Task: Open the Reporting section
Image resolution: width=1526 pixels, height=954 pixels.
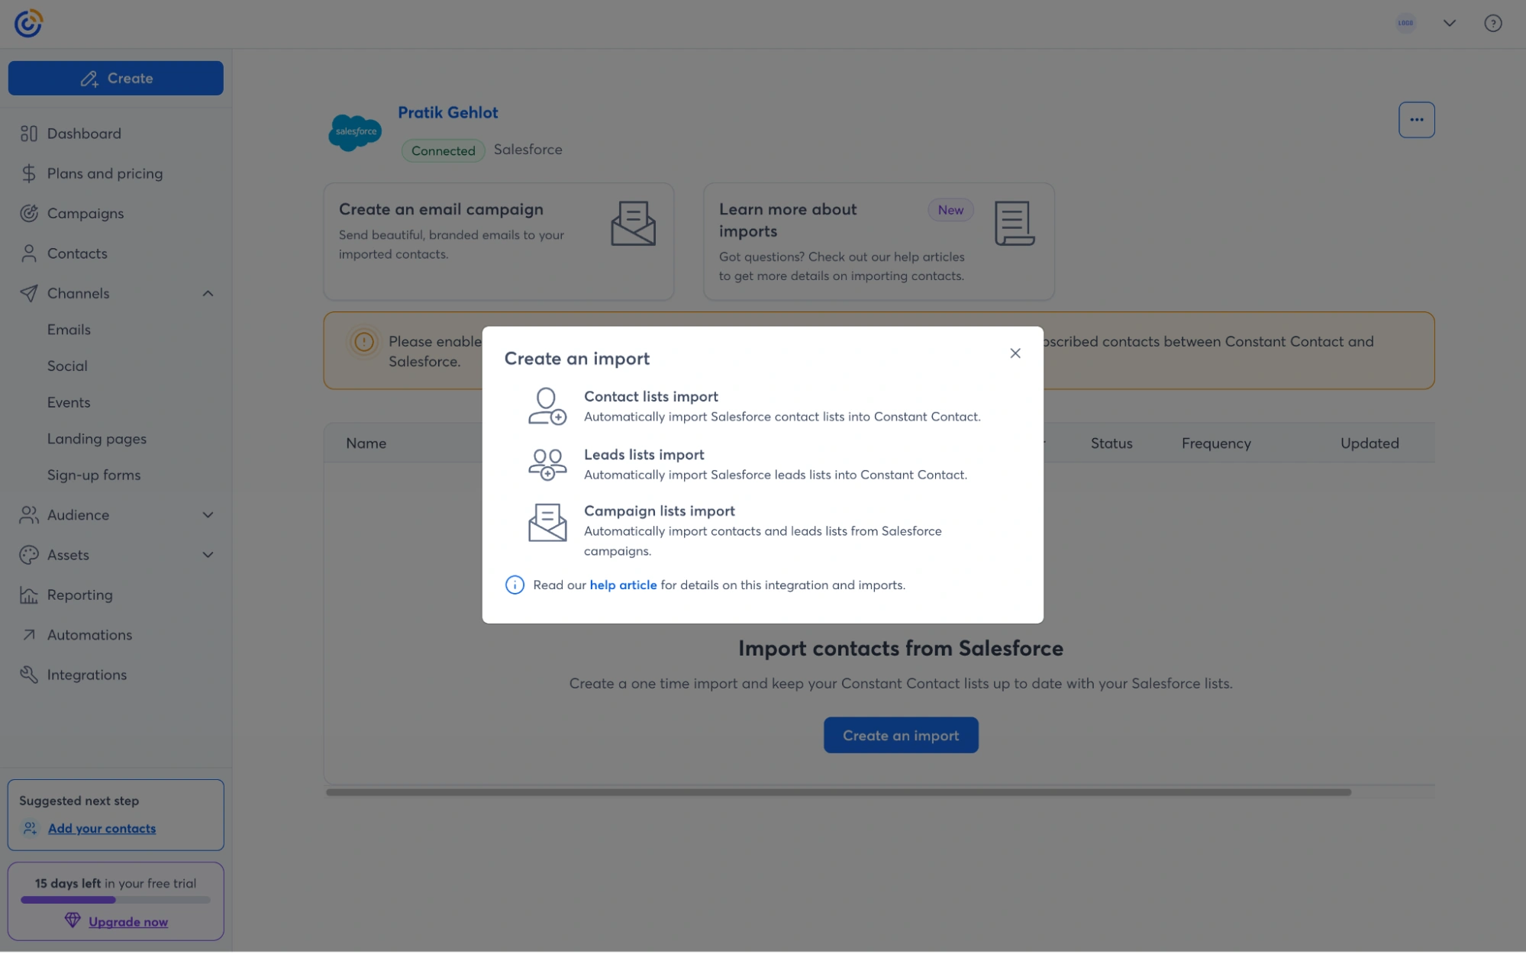Action: pos(80,595)
